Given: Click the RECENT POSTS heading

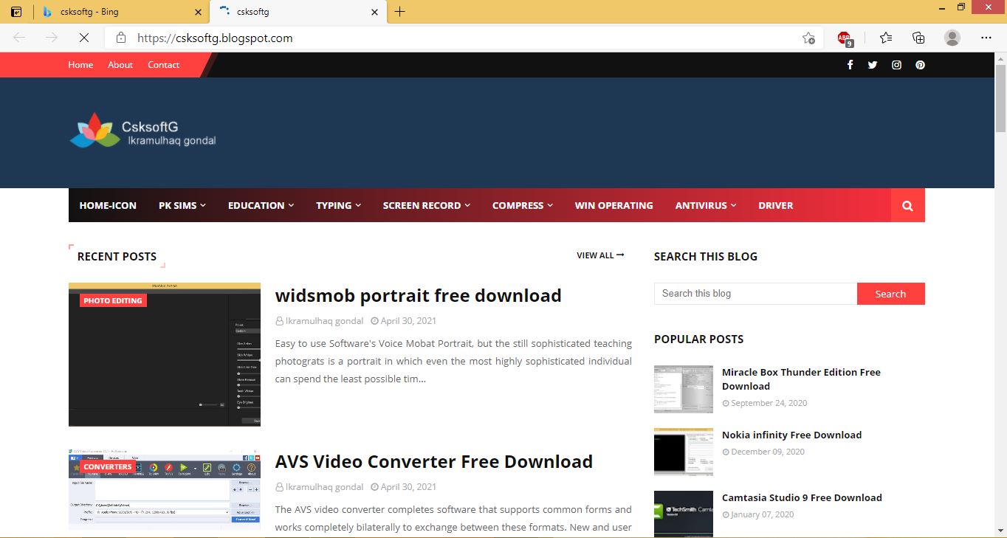Looking at the screenshot, I should [117, 256].
